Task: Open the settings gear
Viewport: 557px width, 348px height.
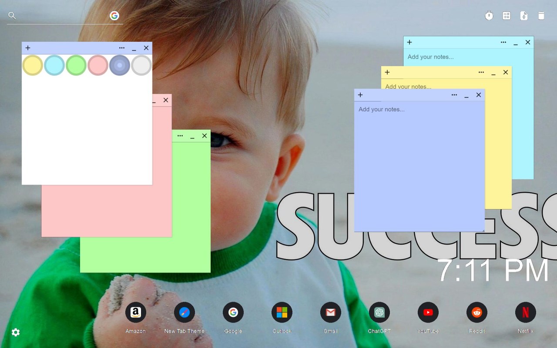Action: (x=16, y=332)
